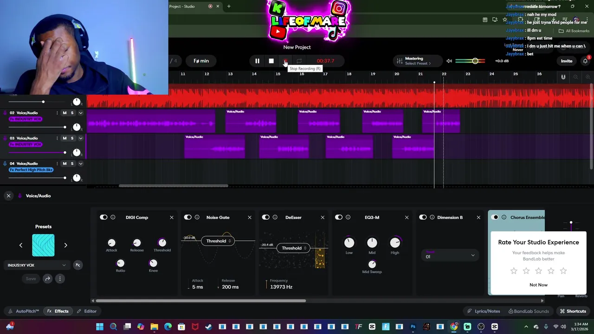594x334 pixels.
Task: Open the INDUSTRY VOX preset dropdown
Action: 37,265
